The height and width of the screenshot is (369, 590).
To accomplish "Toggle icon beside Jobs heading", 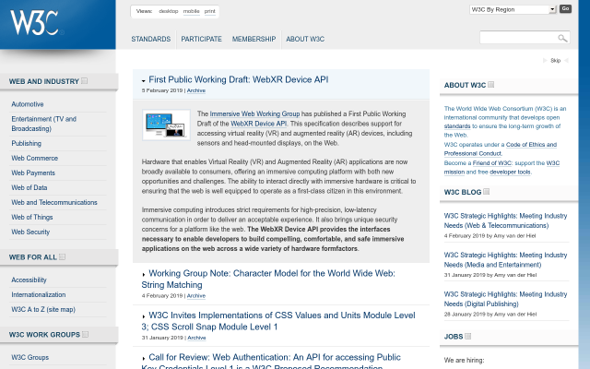I will click(x=467, y=336).
